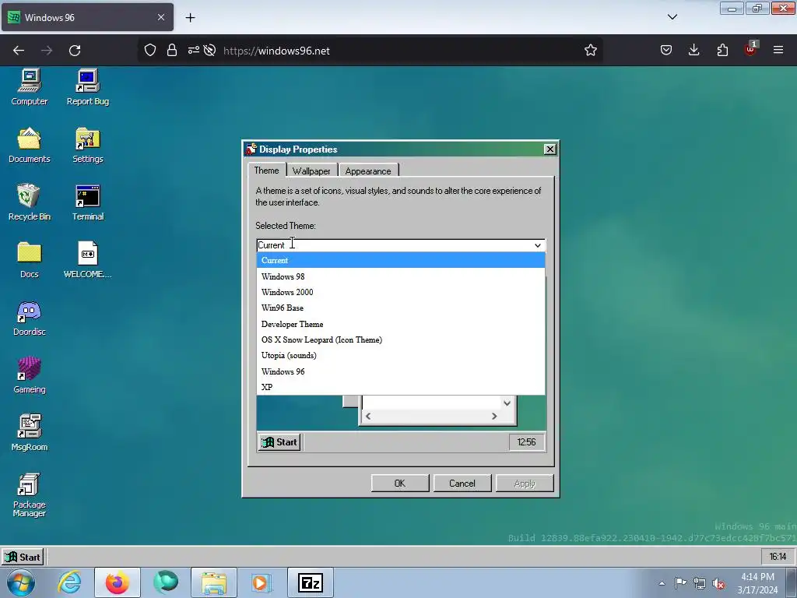The width and height of the screenshot is (797, 598).
Task: Pick OS X Snow Leopard icon theme
Action: tap(401, 339)
